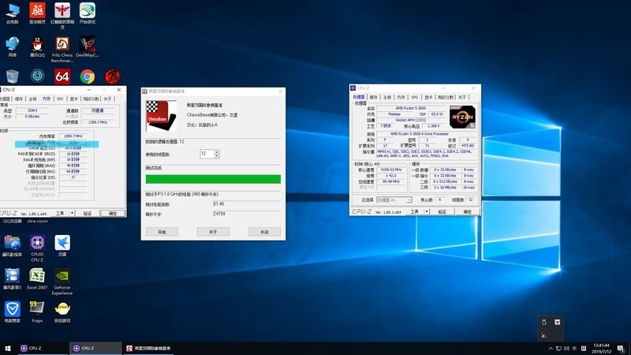Expand 工具 dropdown arrow in left CPU-Z window
631x355 pixels.
(72, 213)
